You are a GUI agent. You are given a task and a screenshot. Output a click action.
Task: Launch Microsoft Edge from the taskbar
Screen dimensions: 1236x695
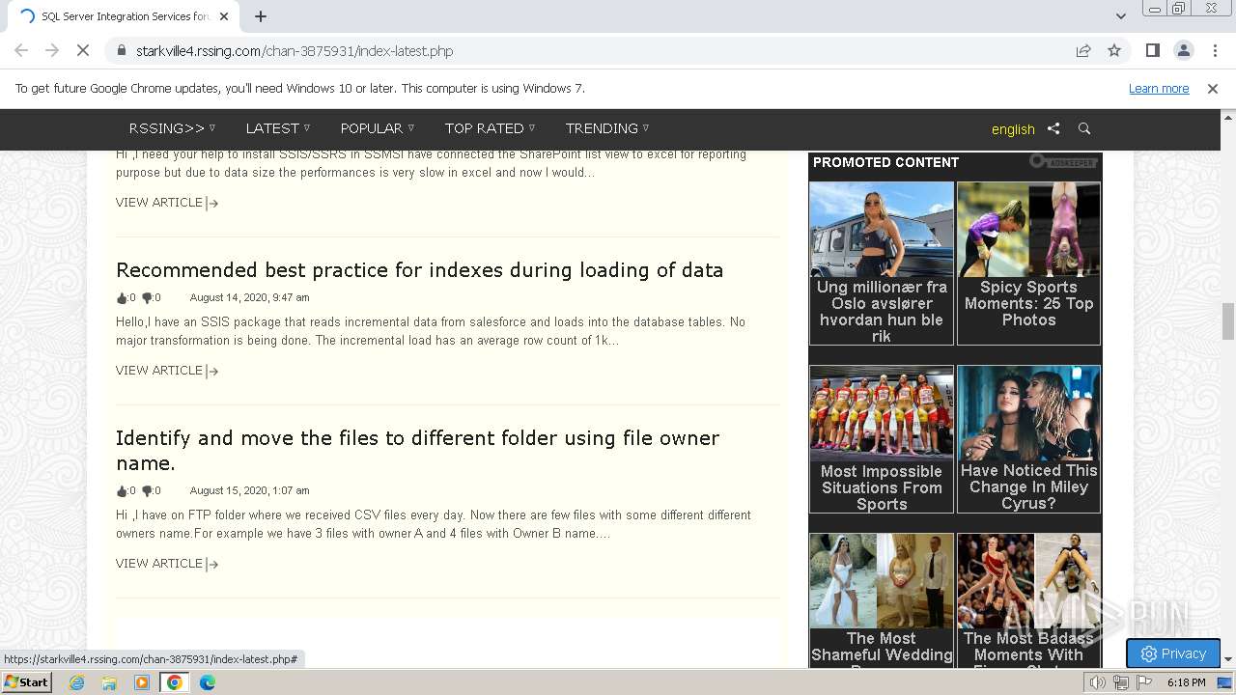pyautogui.click(x=208, y=682)
